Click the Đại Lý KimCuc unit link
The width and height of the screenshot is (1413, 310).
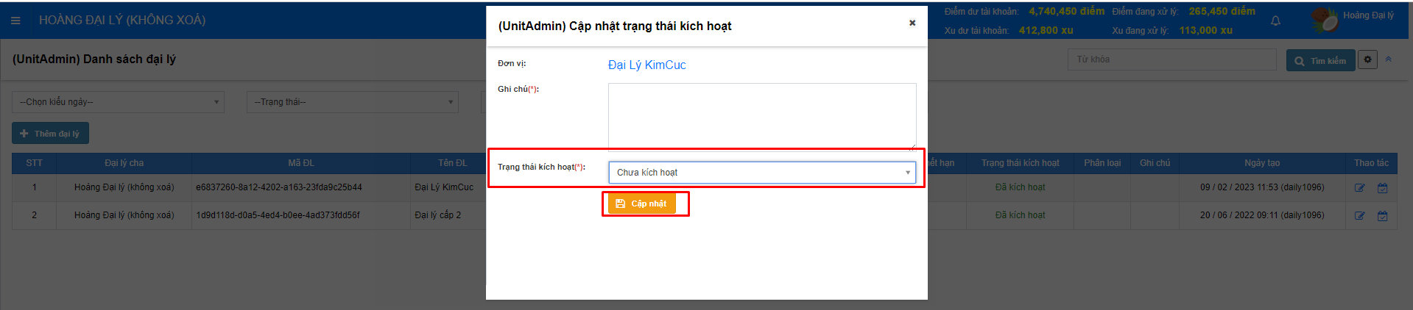click(646, 65)
